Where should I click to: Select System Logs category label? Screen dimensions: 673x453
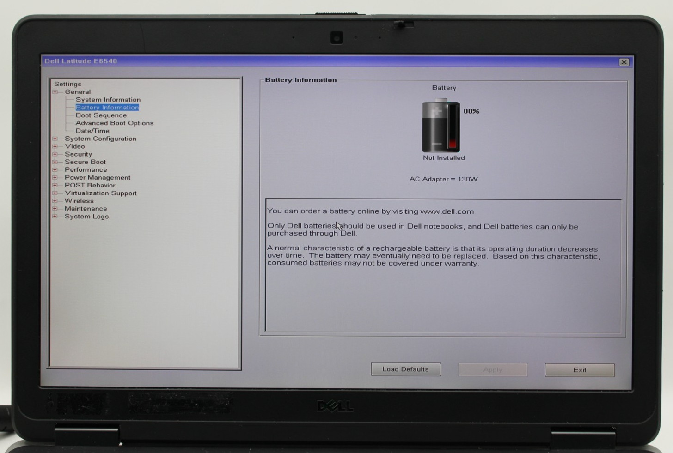click(x=87, y=216)
